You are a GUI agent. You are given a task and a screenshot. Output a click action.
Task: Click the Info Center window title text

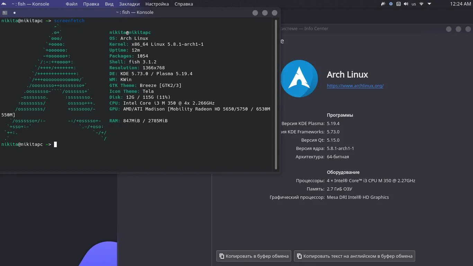click(x=304, y=29)
